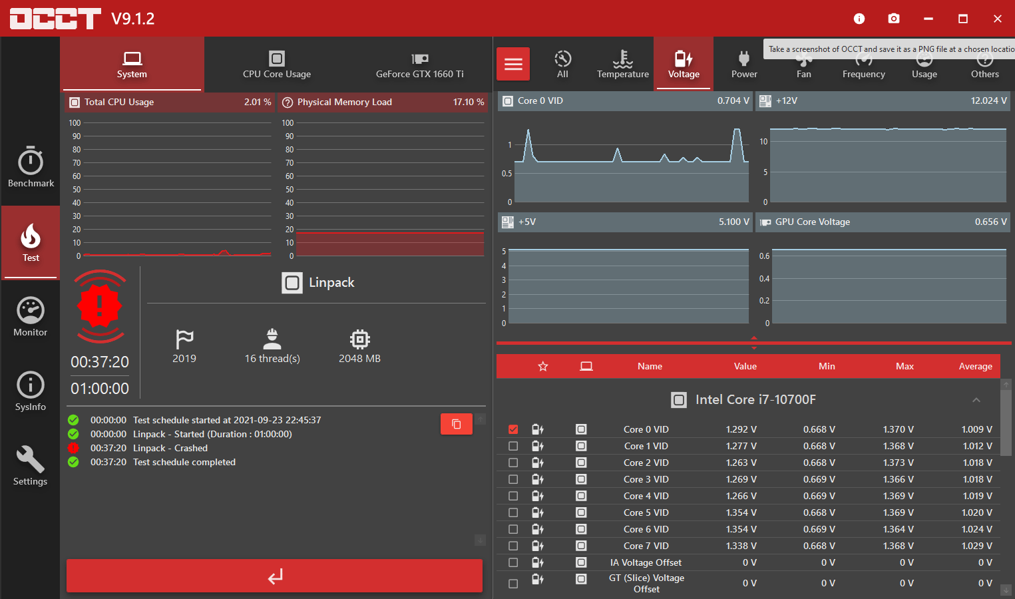1015x599 pixels.
Task: Open the Monitor section in sidebar
Action: [x=31, y=317]
